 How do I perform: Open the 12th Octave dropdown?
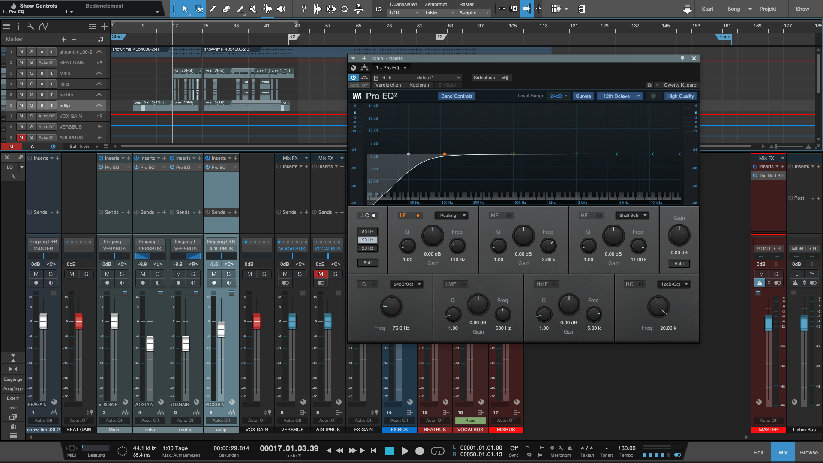click(621, 96)
